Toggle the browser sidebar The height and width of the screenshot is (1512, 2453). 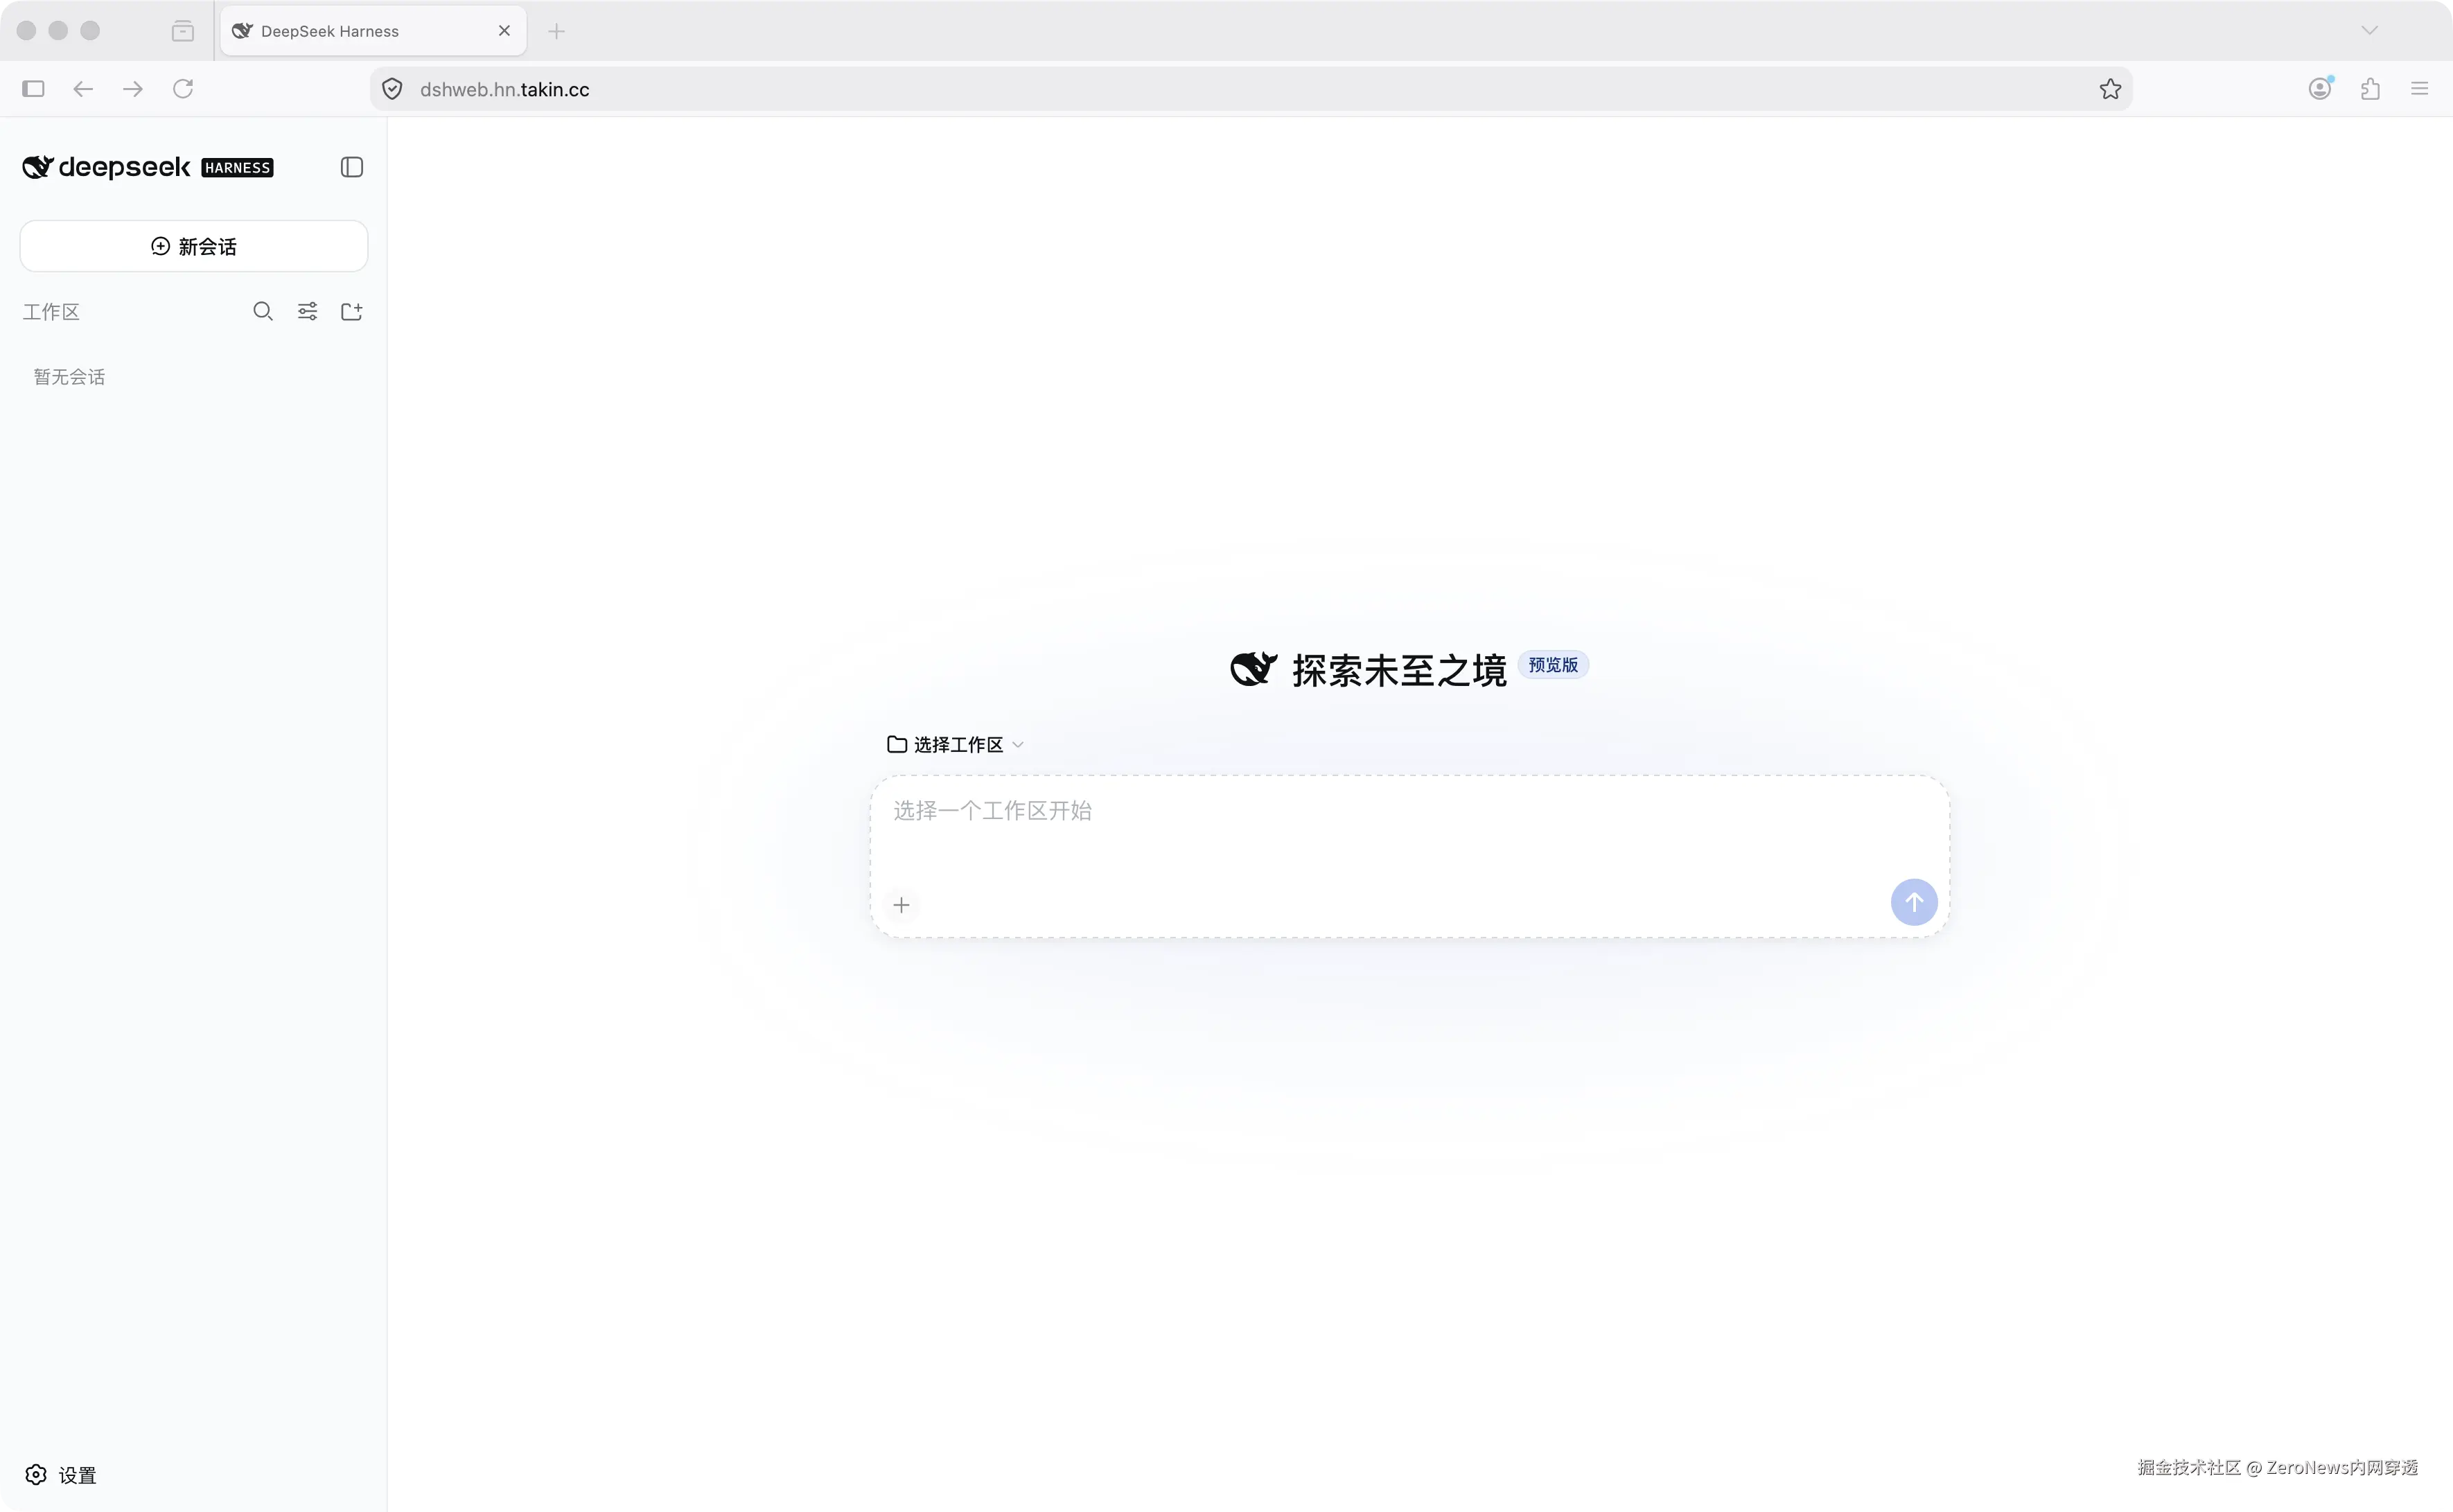point(33,89)
